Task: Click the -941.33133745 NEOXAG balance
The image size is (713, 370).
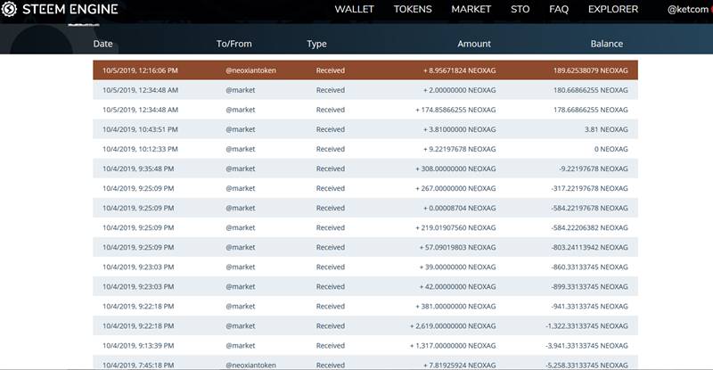Action: click(x=589, y=306)
